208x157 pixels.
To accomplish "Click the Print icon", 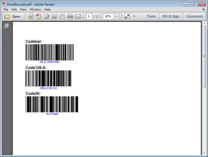I will coord(70,16).
